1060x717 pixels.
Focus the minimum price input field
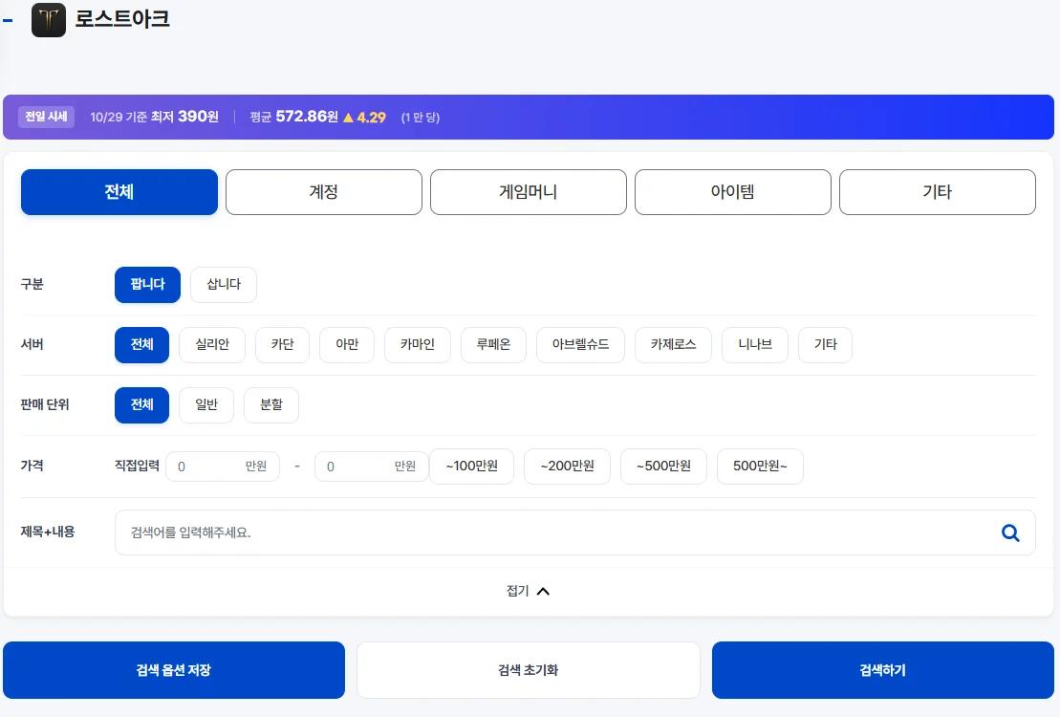223,467
